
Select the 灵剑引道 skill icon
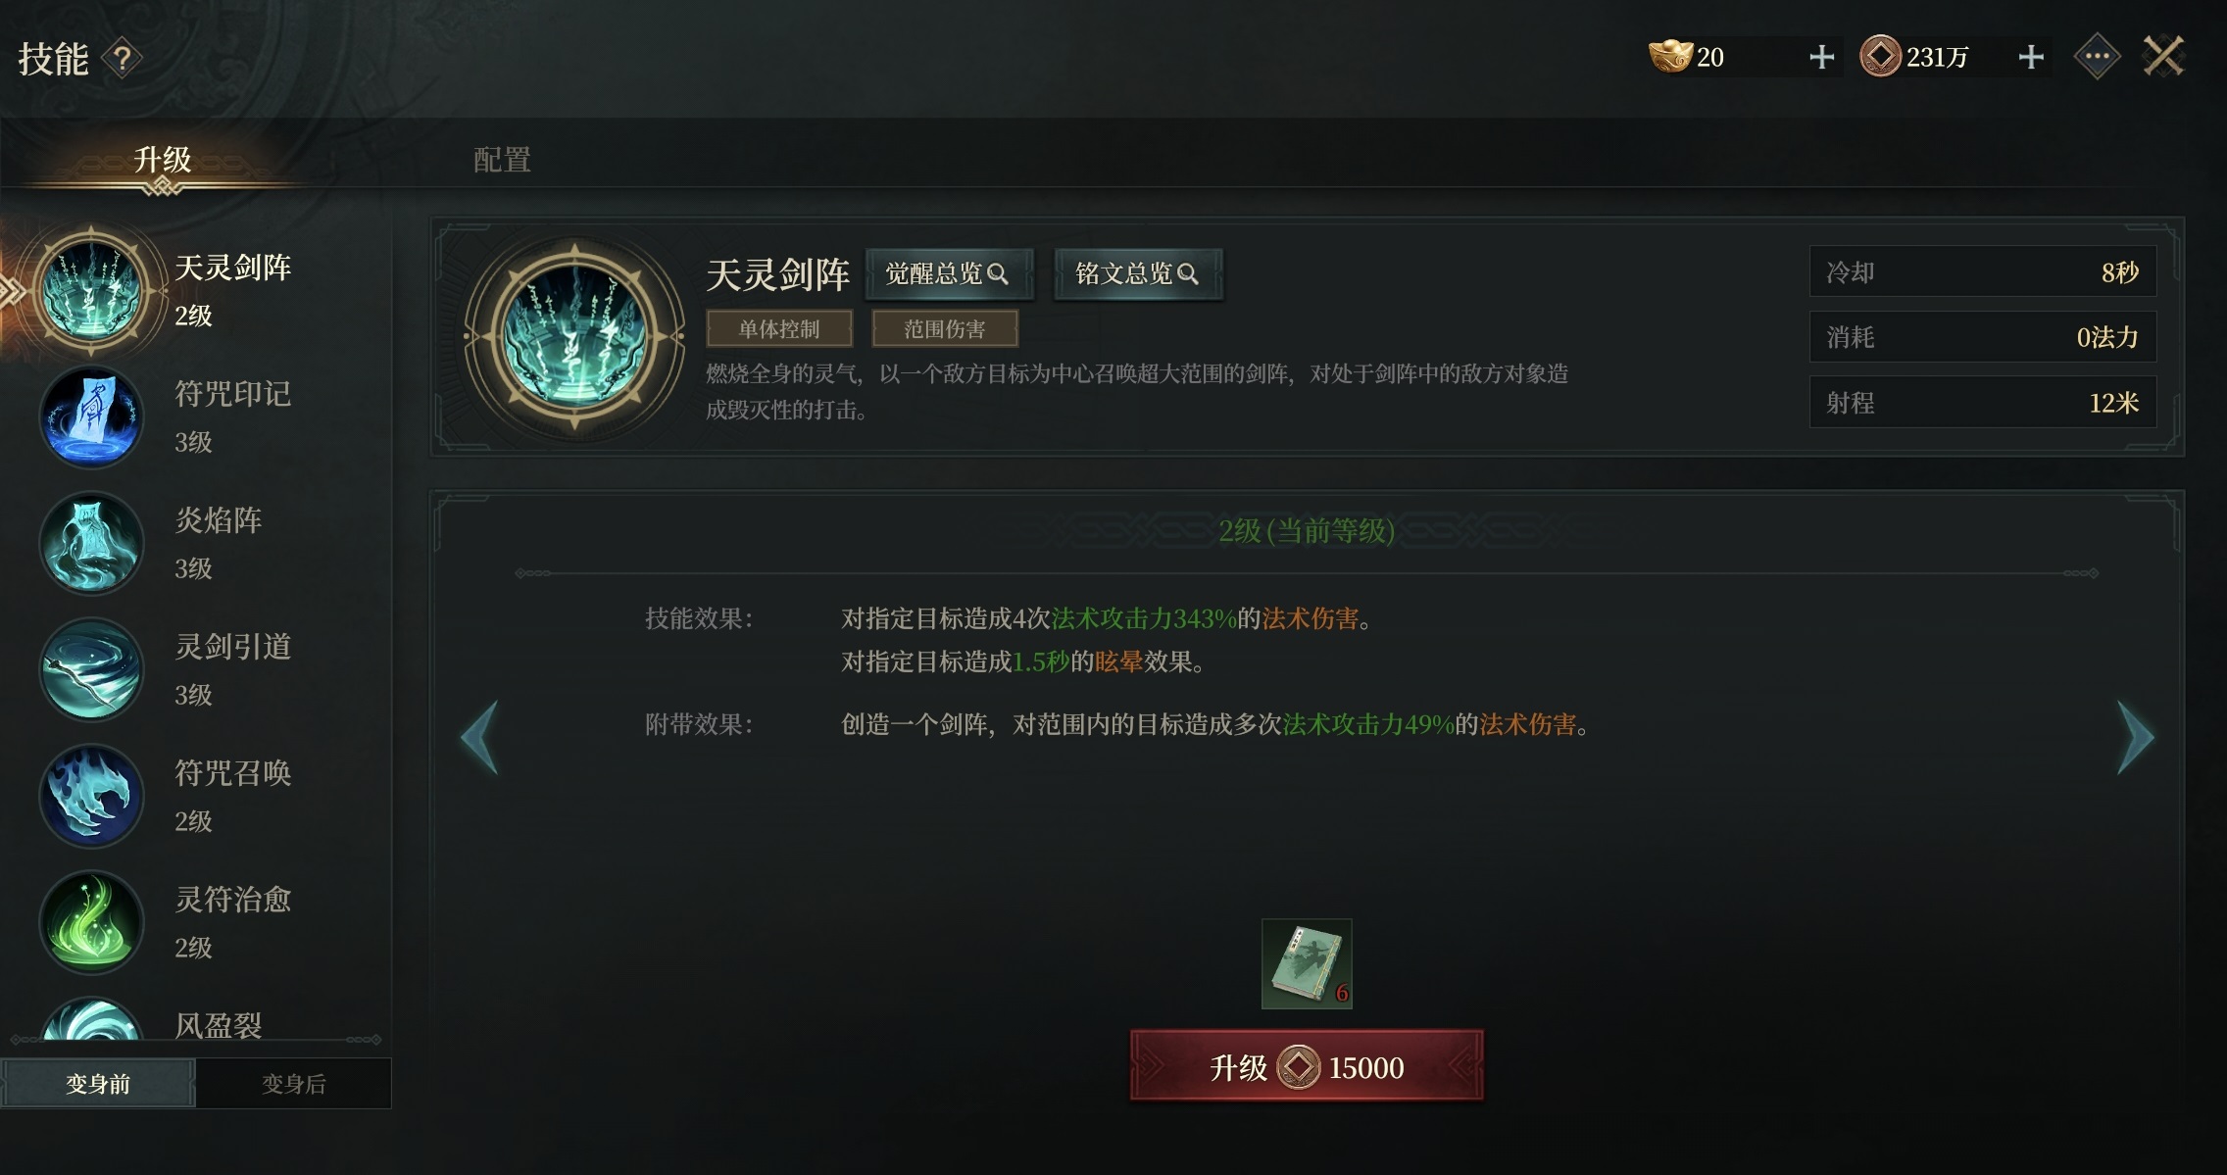pos(91,669)
